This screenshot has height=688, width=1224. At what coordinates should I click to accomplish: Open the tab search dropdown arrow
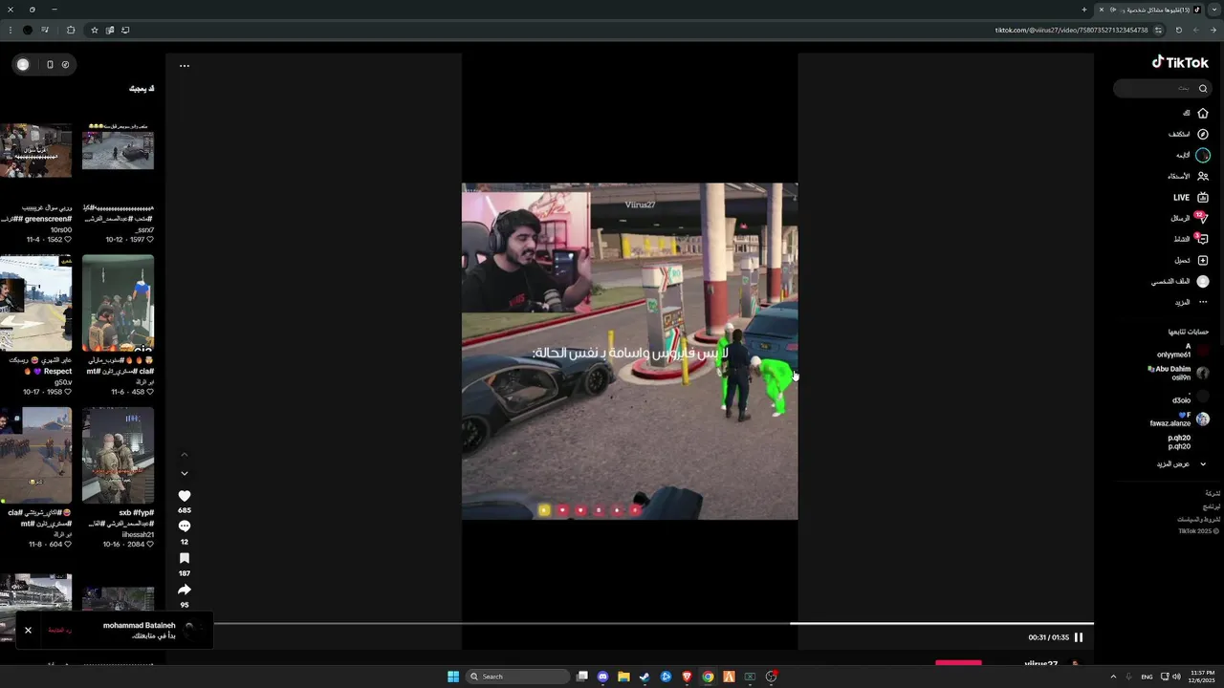(1214, 10)
